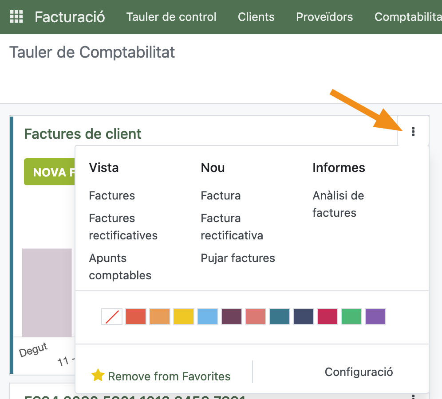The height and width of the screenshot is (399, 442).
Task: Open Apunts comptables view
Action: click(120, 266)
